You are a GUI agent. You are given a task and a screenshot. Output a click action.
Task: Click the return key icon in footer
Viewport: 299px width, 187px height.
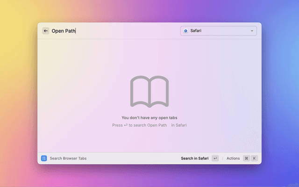tap(215, 158)
